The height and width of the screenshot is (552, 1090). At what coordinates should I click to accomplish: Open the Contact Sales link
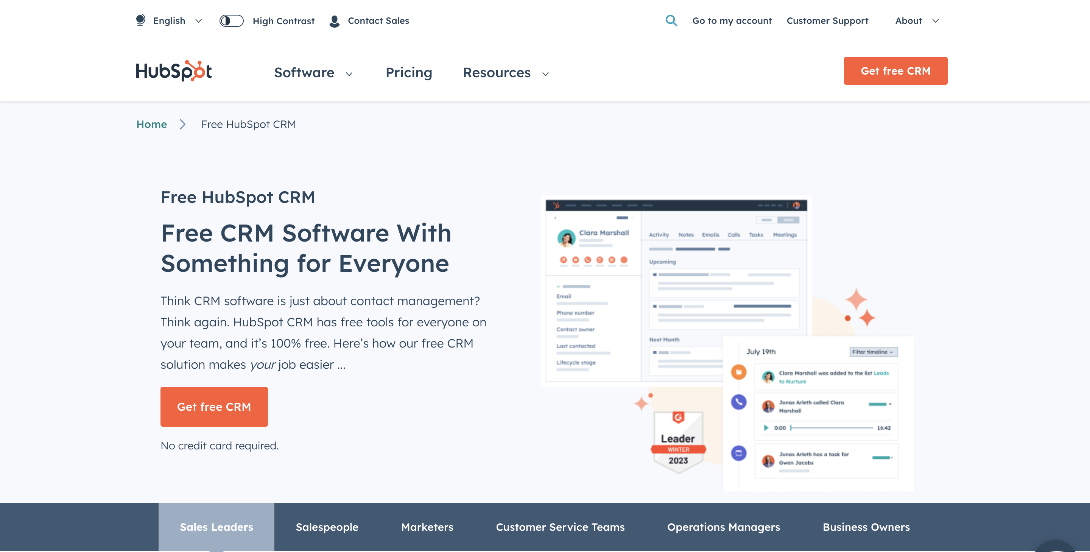click(378, 21)
